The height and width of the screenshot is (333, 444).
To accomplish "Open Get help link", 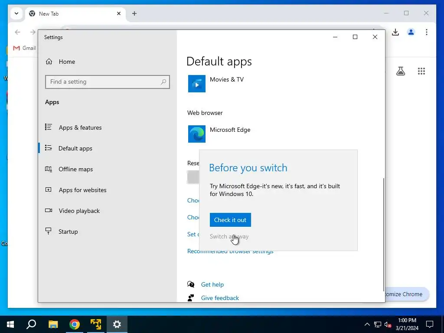I will 212,284.
